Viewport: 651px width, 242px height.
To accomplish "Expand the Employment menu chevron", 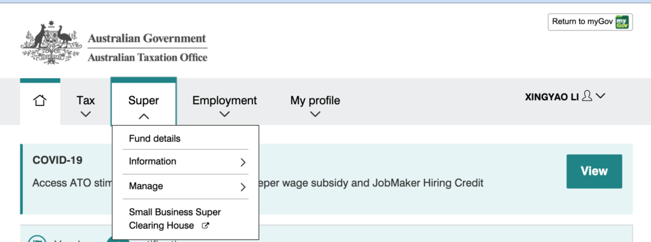I will (x=224, y=114).
